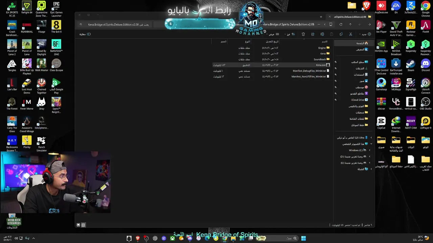The height and width of the screenshot is (243, 433).
Task: Expand the (E:) drive node
Action: [369, 163]
